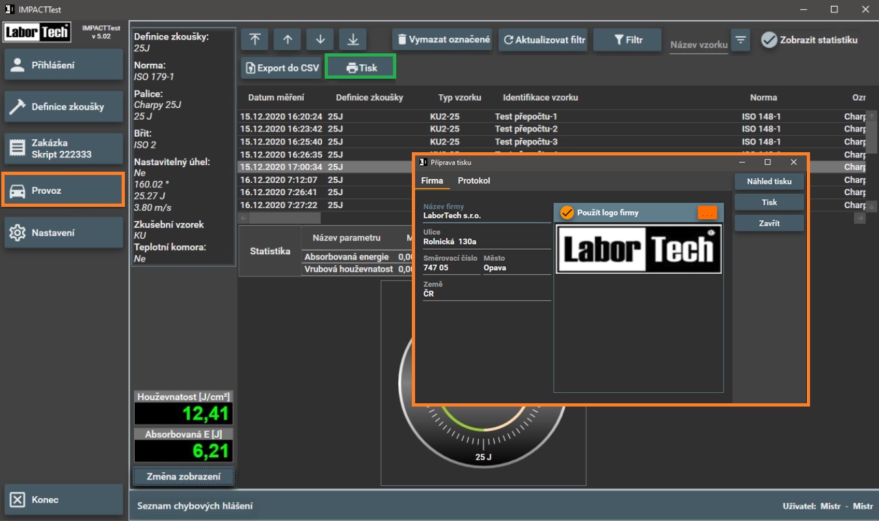Open the filter options lines icon
This screenshot has height=521, width=879.
(x=740, y=40)
